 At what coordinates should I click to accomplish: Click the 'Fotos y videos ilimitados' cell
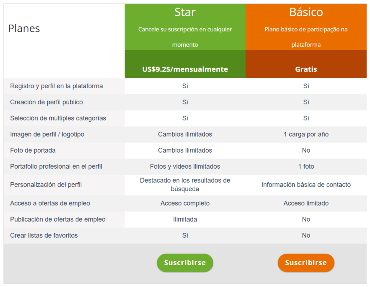tap(185, 166)
